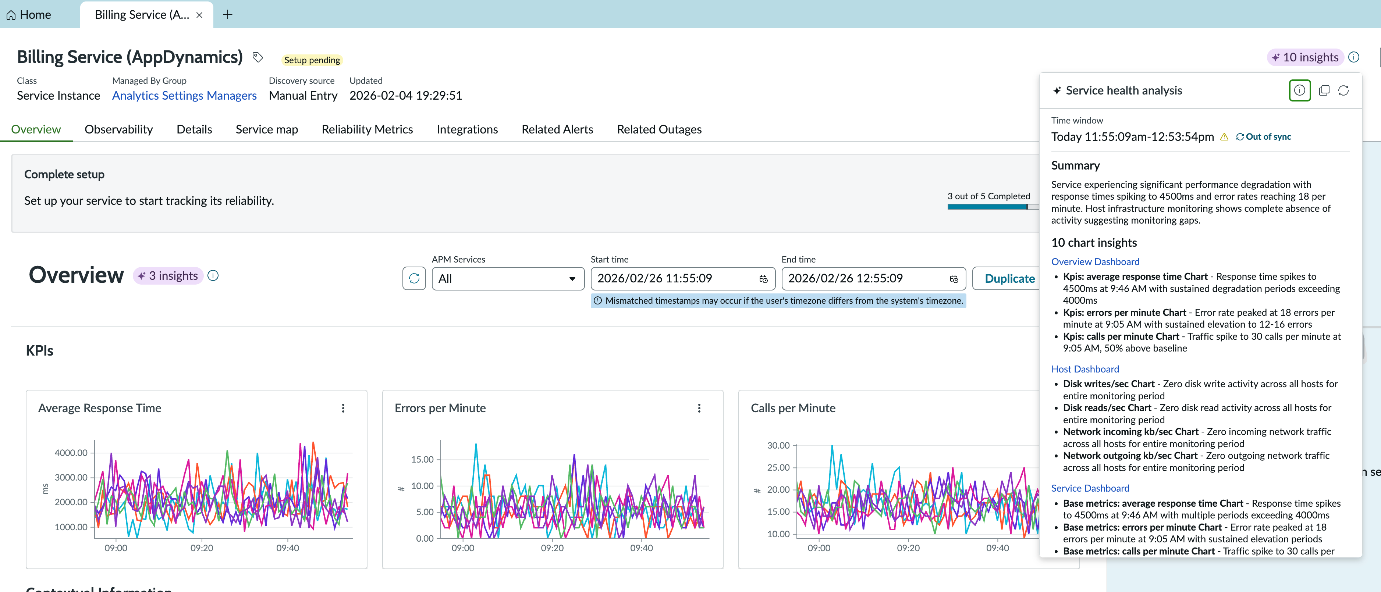The height and width of the screenshot is (592, 1381).
Task: Open the Reliability Metrics tab
Action: 367,129
